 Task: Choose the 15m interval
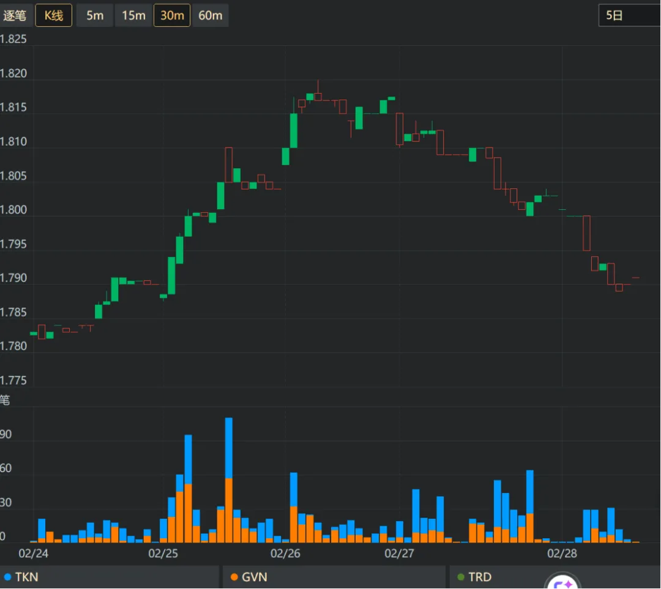(x=133, y=15)
